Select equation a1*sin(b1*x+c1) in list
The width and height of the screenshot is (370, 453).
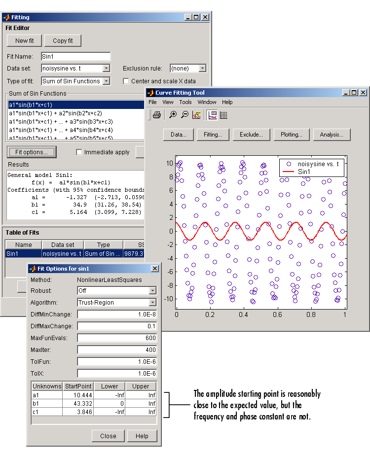pos(76,105)
